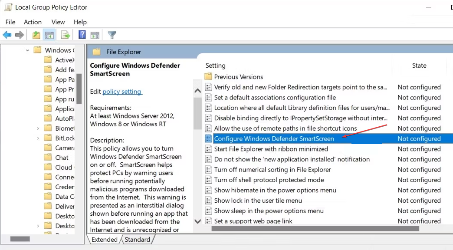Minimize the Local Group Policy Editor window

point(429,7)
